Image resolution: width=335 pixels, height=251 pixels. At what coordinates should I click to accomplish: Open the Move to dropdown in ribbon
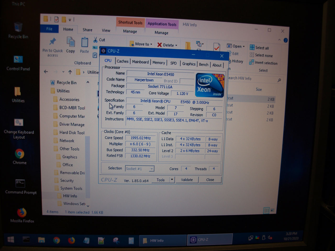point(141,44)
